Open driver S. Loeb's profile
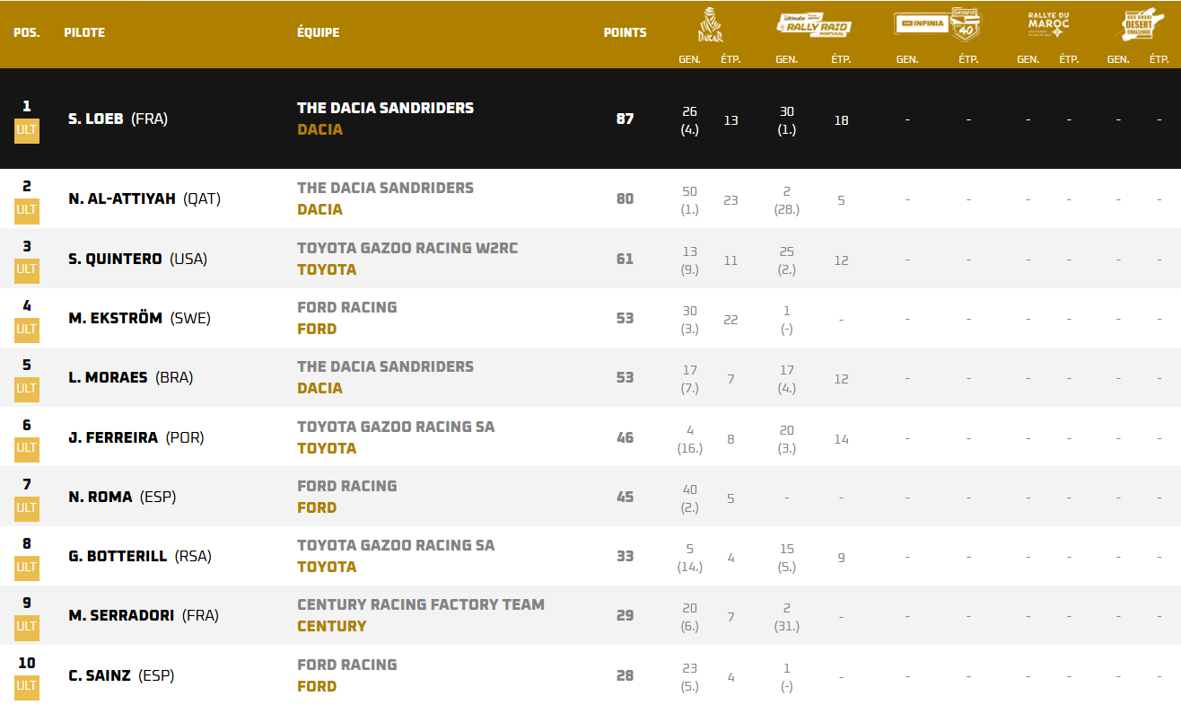 96,119
